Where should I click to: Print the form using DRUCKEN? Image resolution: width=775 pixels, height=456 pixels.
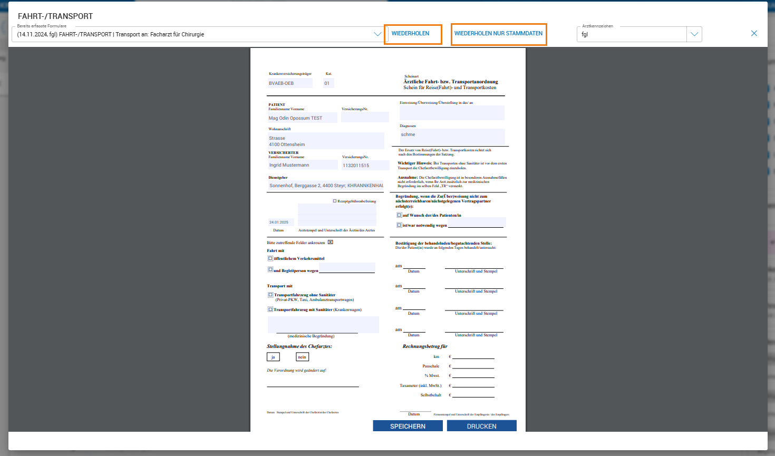click(x=481, y=426)
